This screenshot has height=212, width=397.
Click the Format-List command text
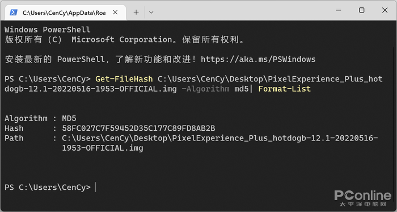(x=284, y=89)
